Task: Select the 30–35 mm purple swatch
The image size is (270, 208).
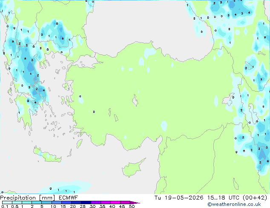Action: click(x=96, y=202)
